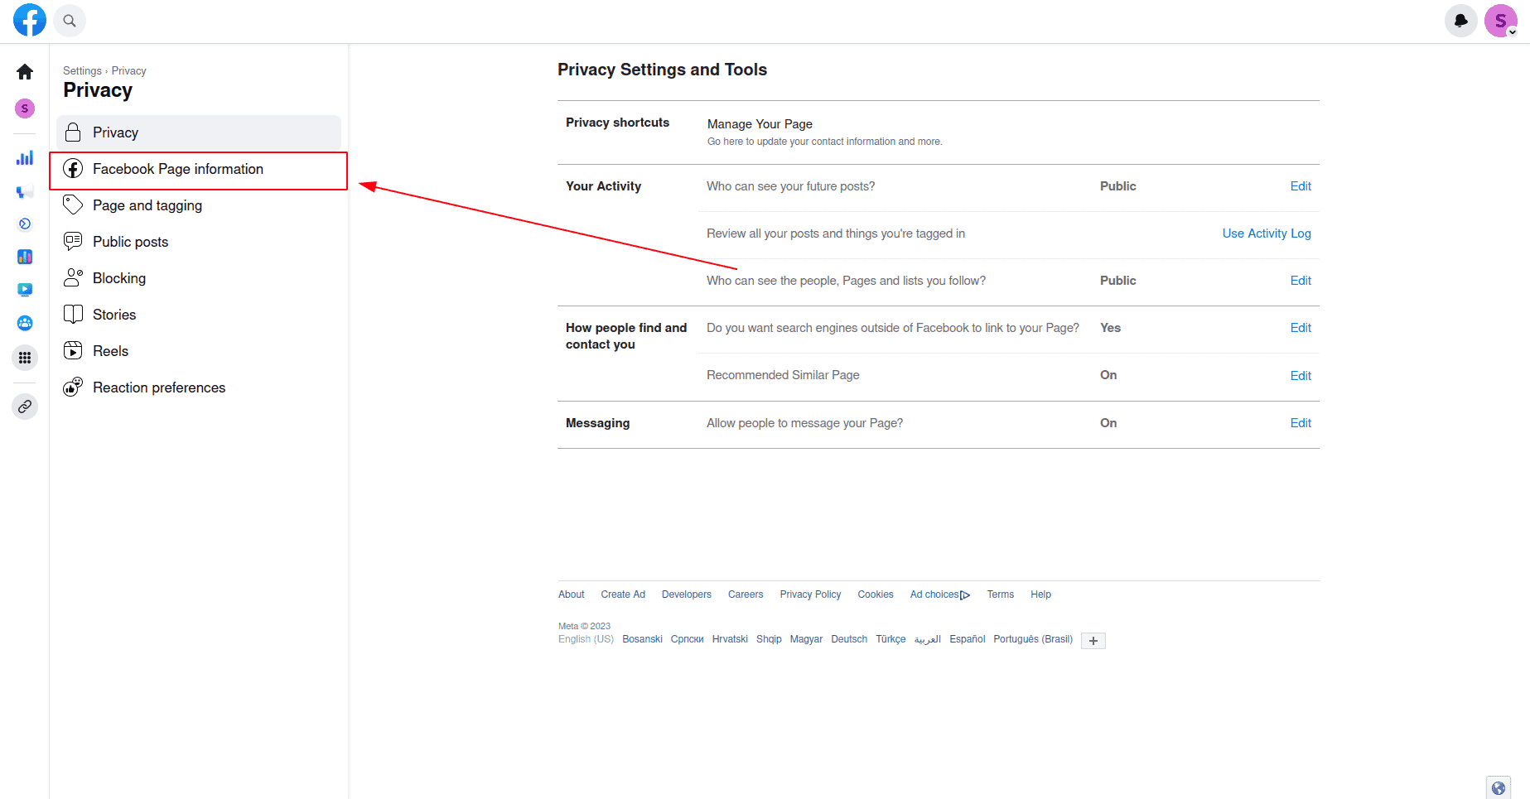Open the language globe selector at bottom right
1530x799 pixels.
pyautogui.click(x=1499, y=787)
